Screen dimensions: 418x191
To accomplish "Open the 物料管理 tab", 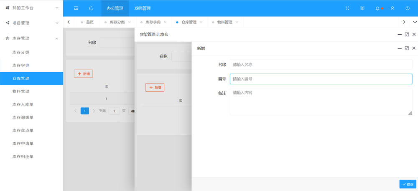I will pyautogui.click(x=225, y=22).
